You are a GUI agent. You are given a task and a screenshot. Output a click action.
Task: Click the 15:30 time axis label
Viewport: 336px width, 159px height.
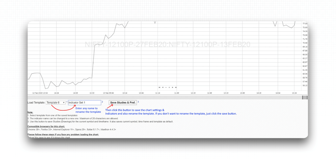coord(92,93)
